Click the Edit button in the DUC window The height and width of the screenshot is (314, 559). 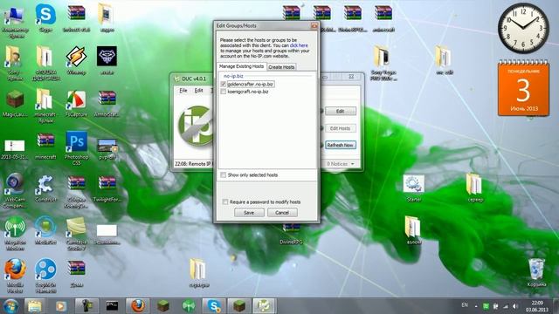(340, 111)
